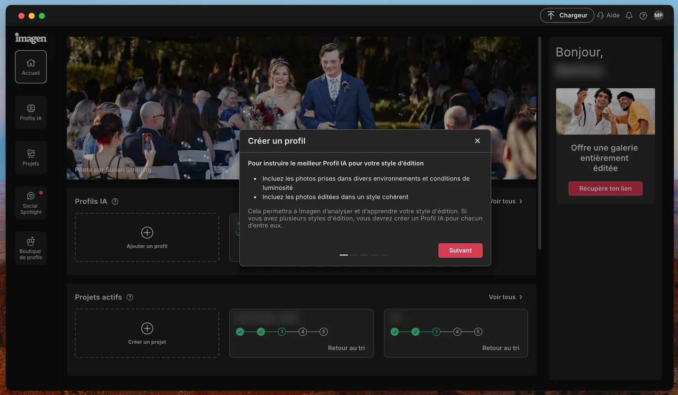This screenshot has height=395, width=678.
Task: Click info icon next to Profils IA heading
Action: (x=115, y=201)
